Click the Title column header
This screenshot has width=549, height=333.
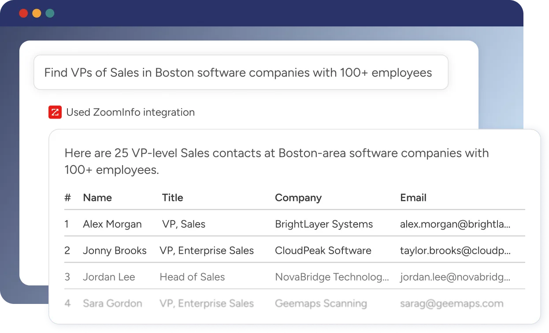[172, 198]
